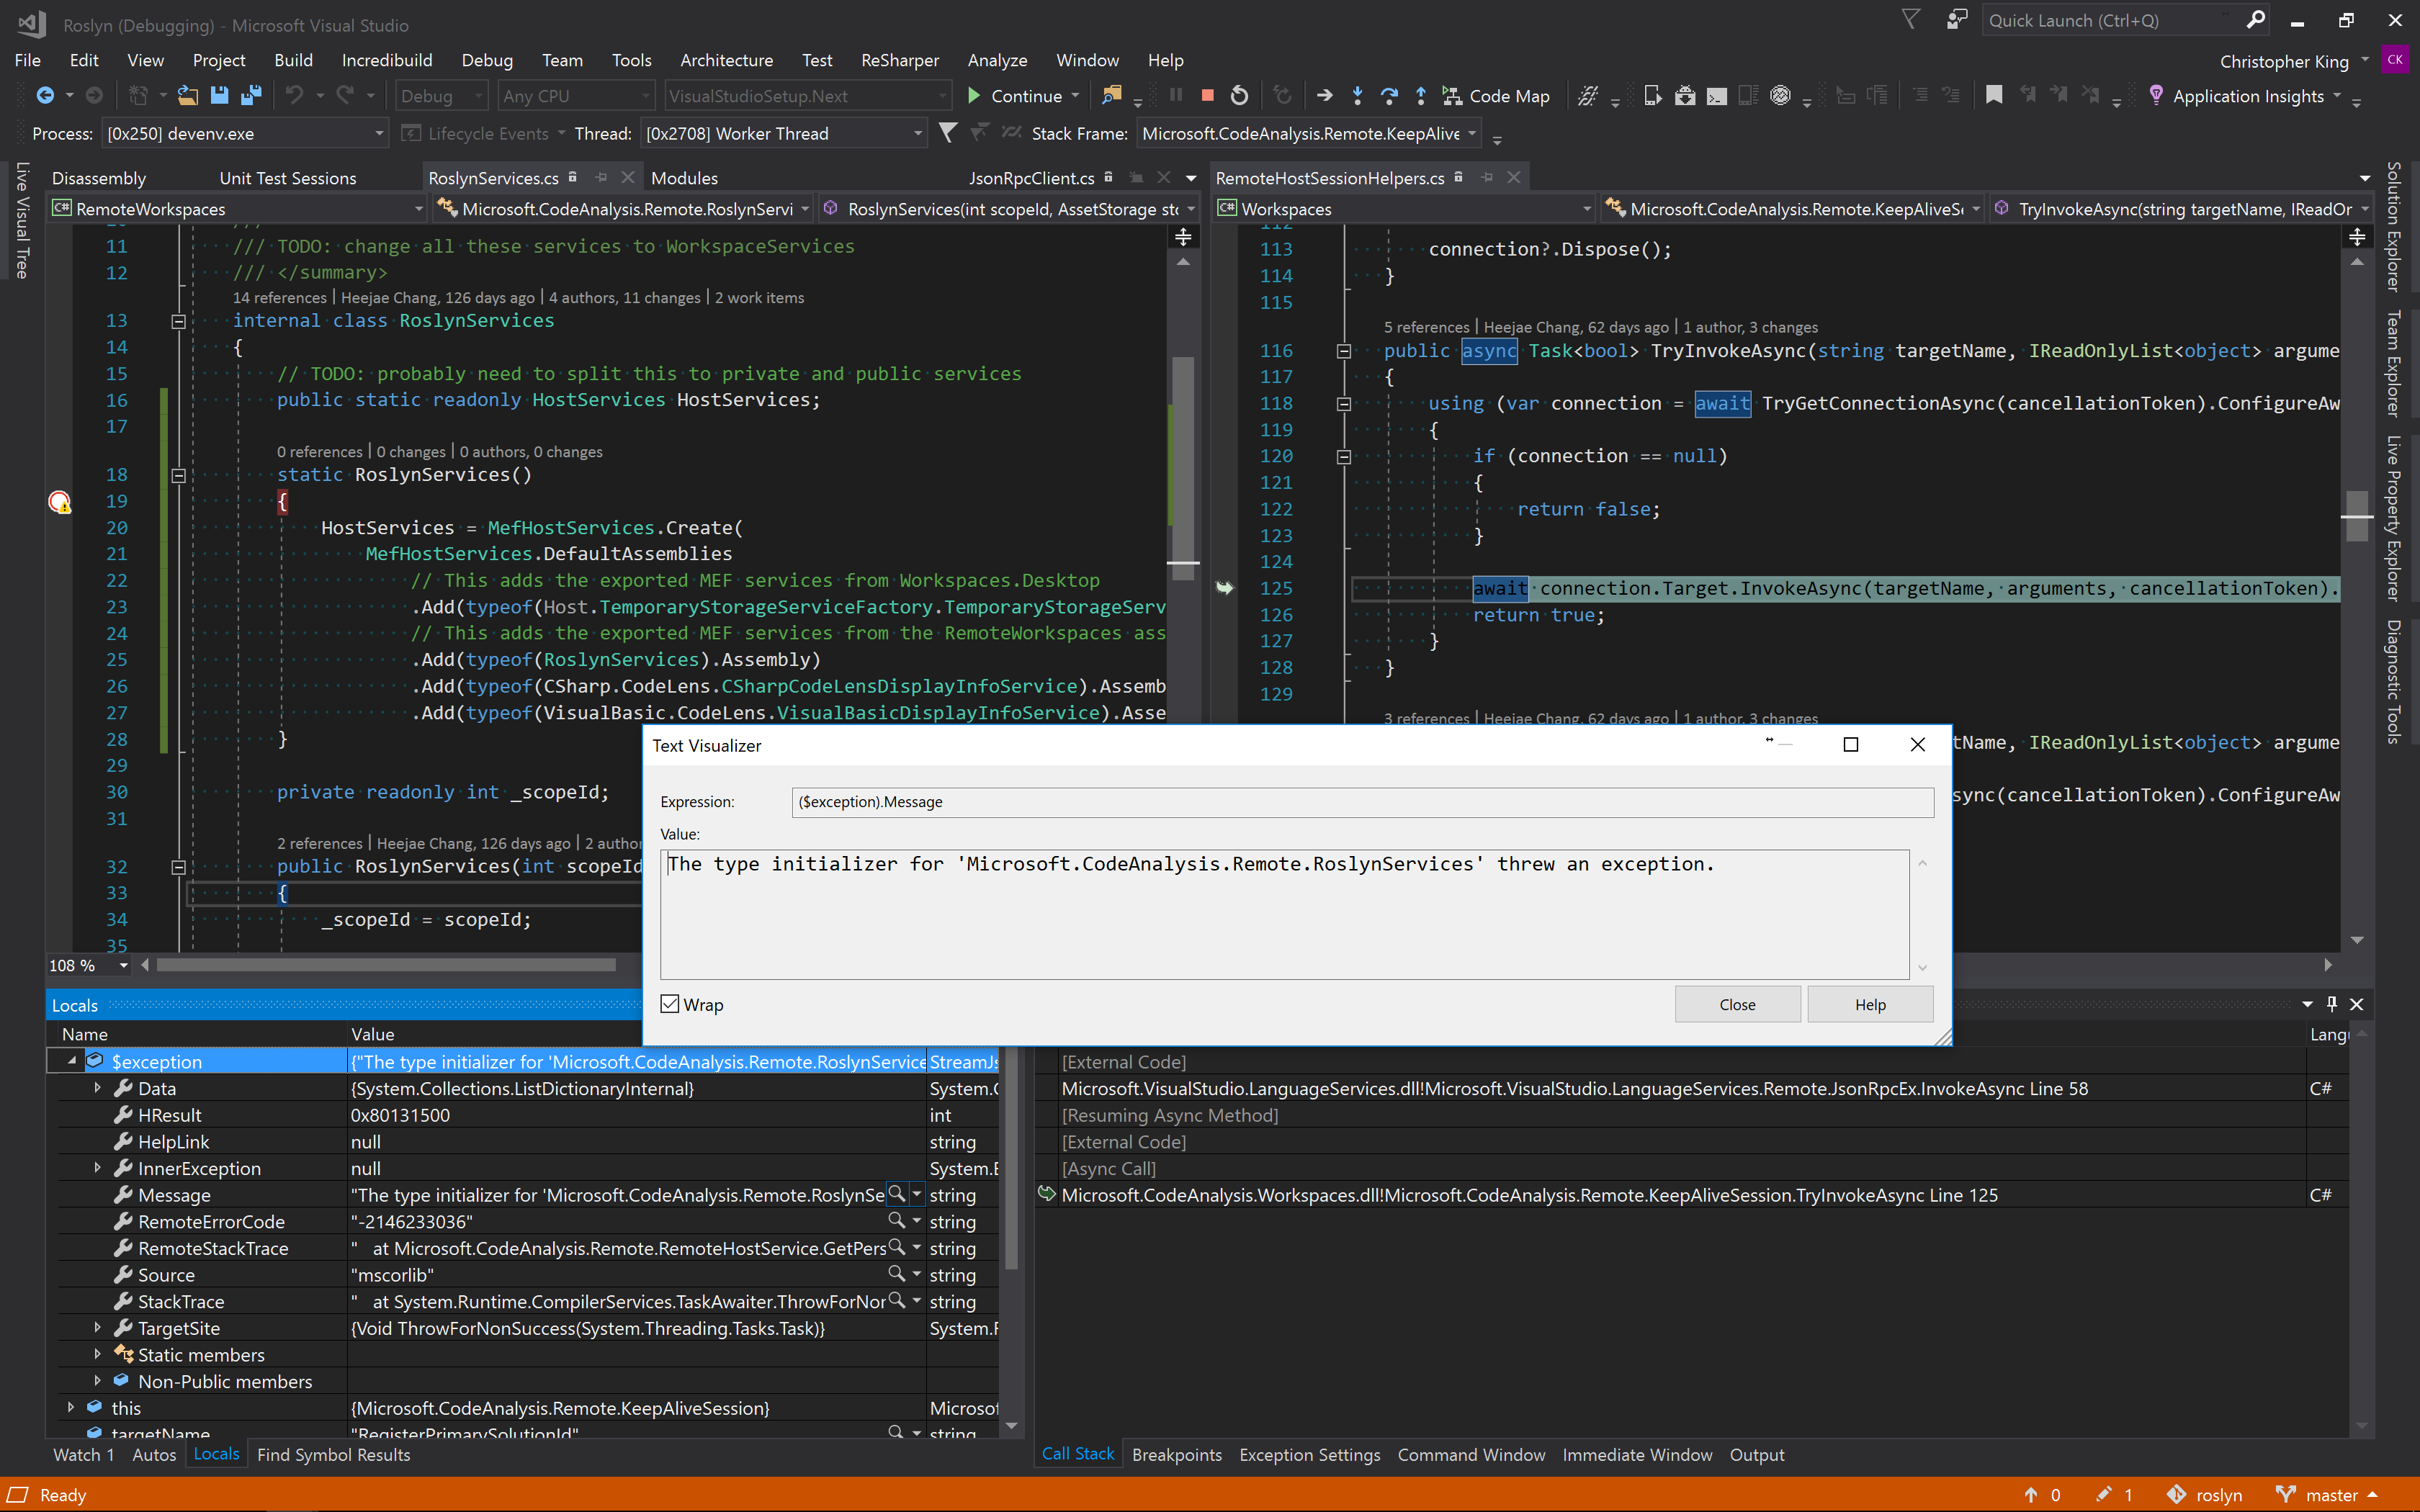2420x1512 pixels.
Task: Click the Save All toolbar icon
Action: (x=251, y=95)
